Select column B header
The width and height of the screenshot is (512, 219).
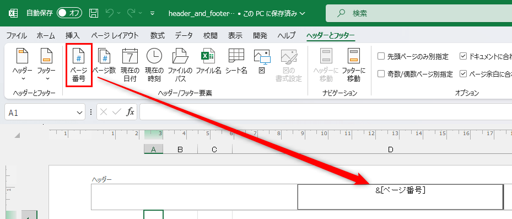click(180, 149)
